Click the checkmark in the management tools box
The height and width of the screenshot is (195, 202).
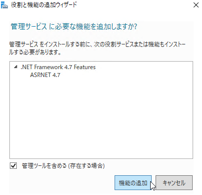click(13, 166)
